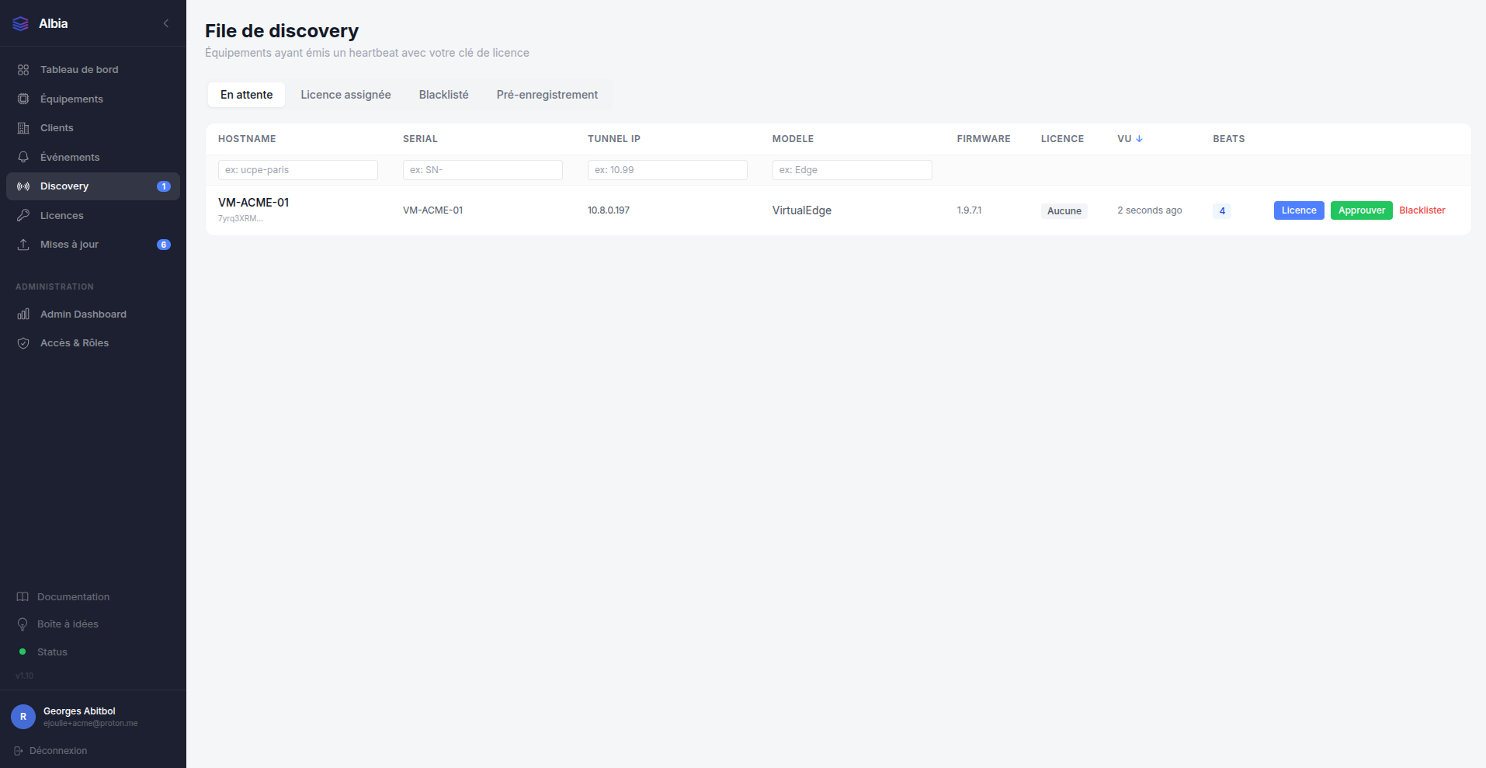Switch to Licence assignée tab
Image resolution: width=1486 pixels, height=768 pixels.
click(345, 95)
